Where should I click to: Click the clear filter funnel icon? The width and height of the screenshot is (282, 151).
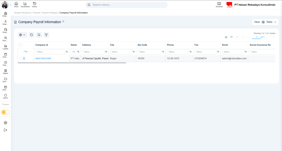coord(46,35)
